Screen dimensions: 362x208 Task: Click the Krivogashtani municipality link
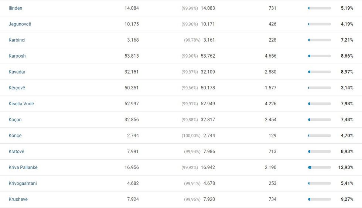pyautogui.click(x=23, y=183)
